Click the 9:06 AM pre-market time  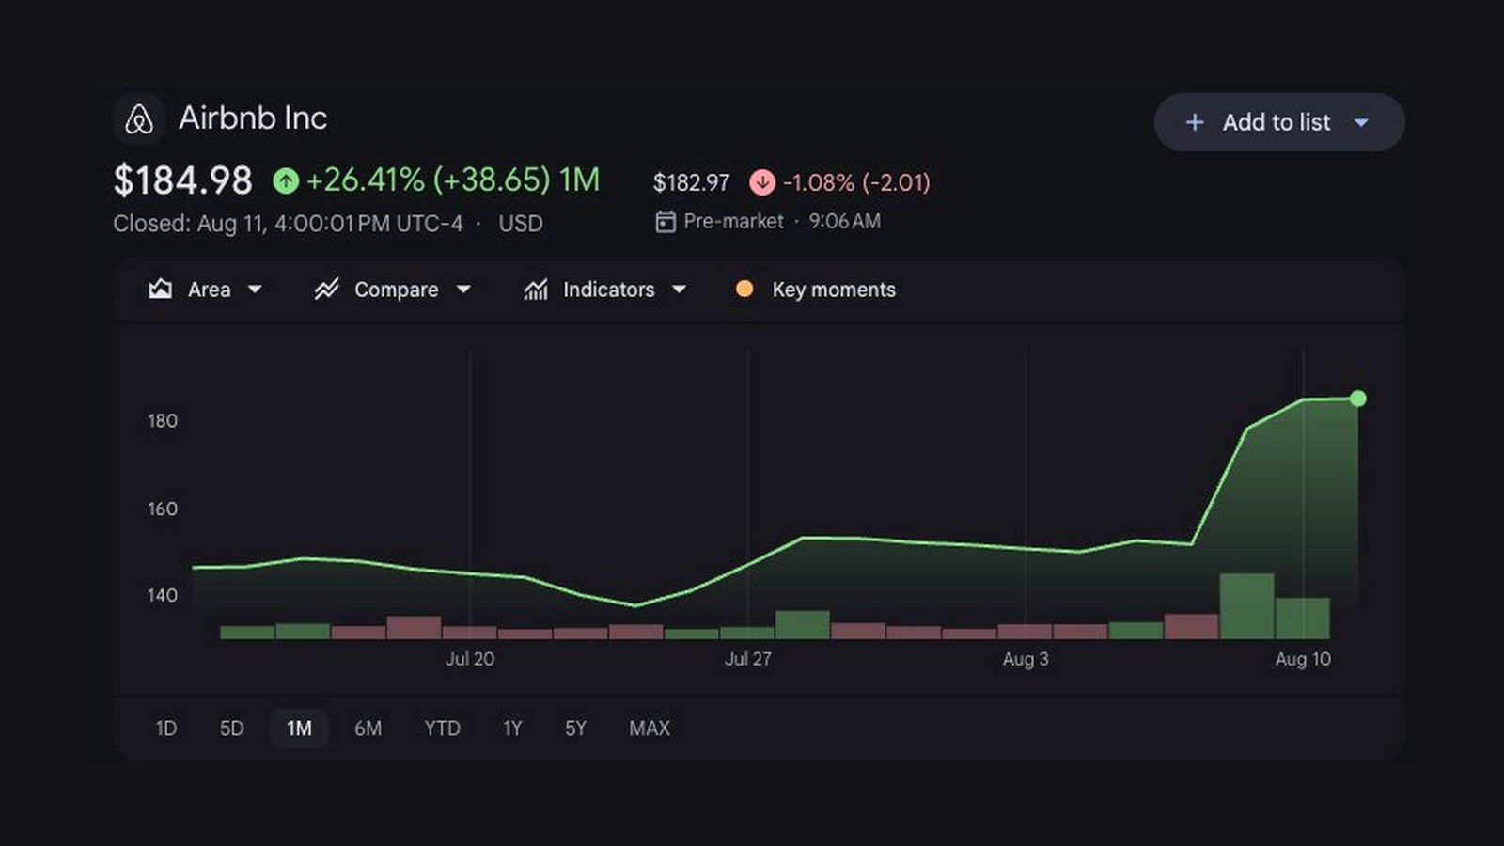[x=845, y=222]
